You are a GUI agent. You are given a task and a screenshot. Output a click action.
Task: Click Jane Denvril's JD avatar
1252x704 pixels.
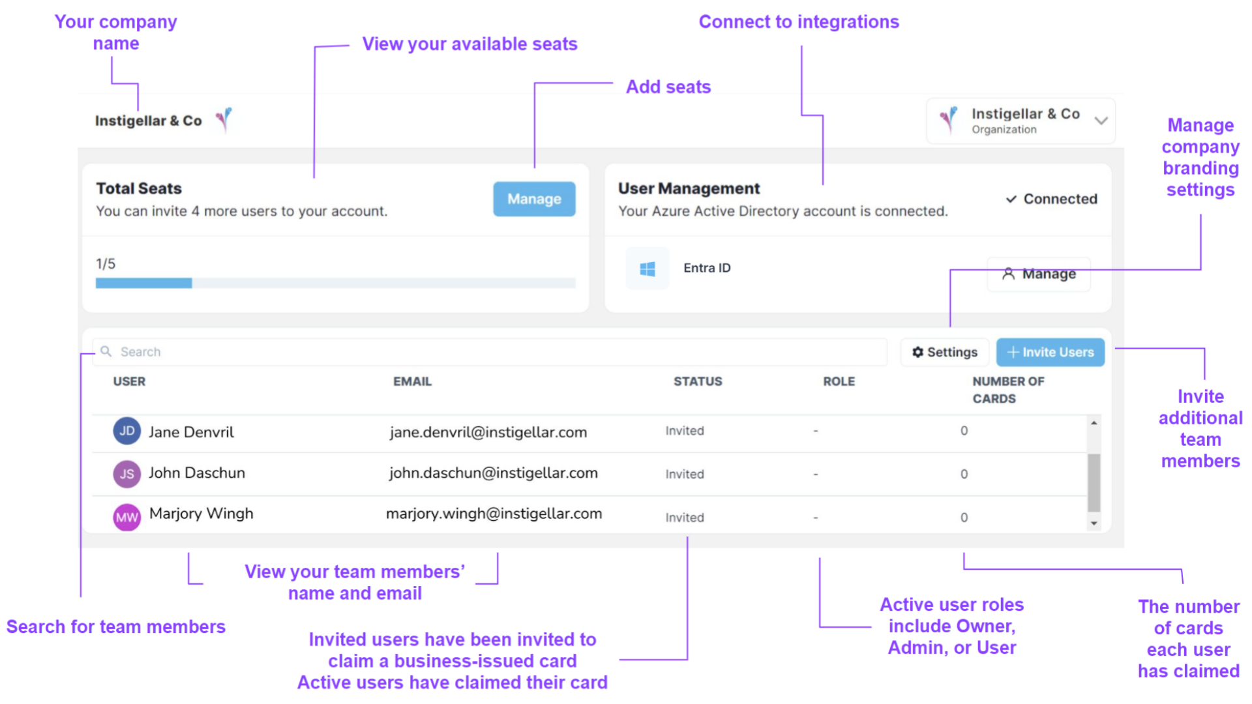127,431
